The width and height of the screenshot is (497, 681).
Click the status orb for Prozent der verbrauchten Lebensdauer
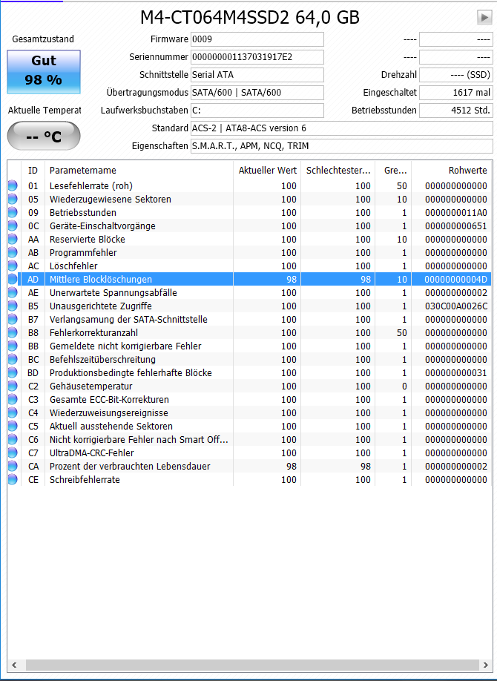(13, 467)
